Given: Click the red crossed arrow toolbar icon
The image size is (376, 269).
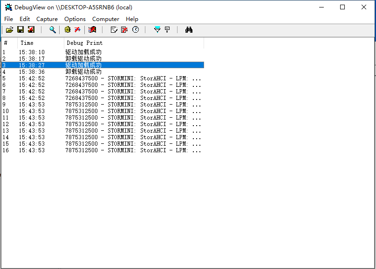Looking at the screenshot, I should click(77, 29).
